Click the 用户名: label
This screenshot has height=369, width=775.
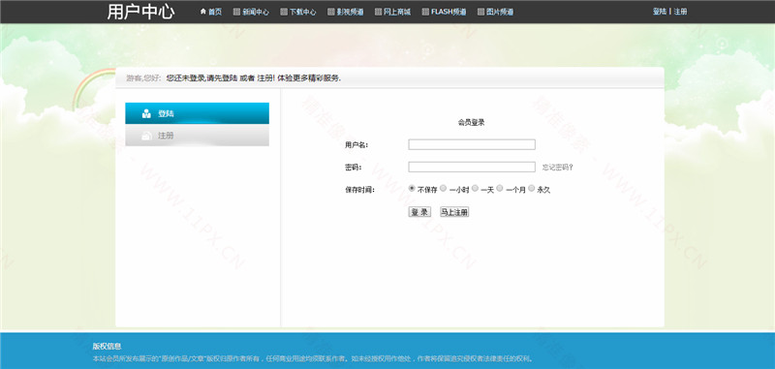tap(356, 145)
